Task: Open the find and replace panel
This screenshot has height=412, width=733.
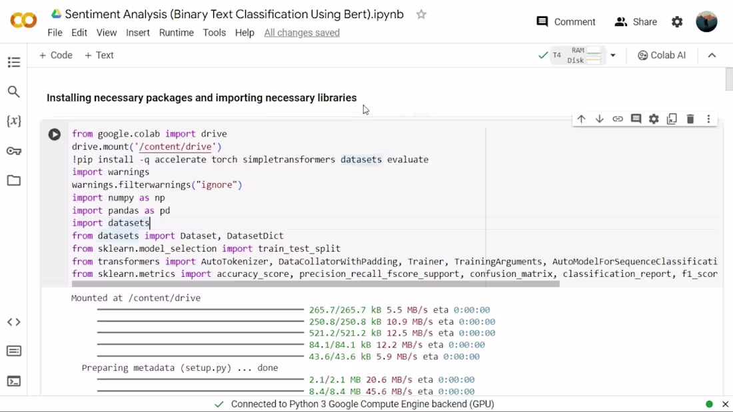Action: [14, 92]
